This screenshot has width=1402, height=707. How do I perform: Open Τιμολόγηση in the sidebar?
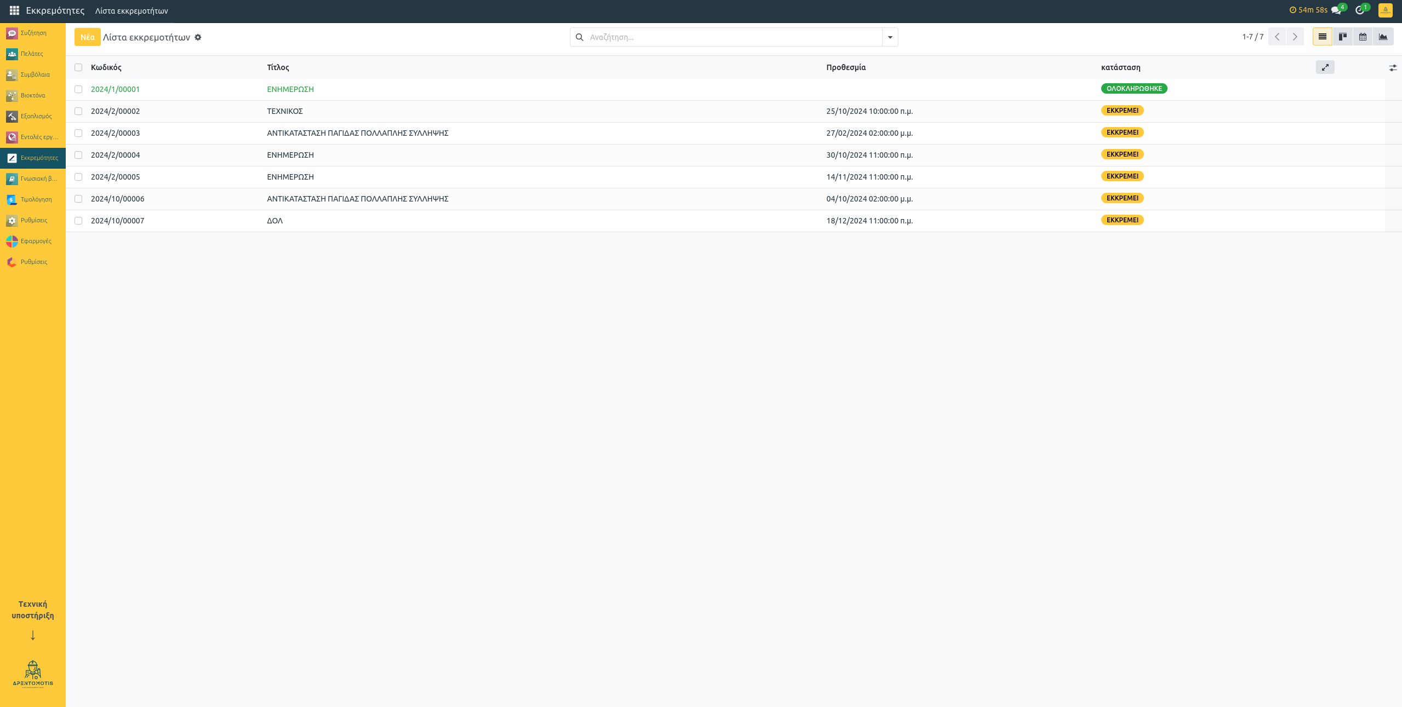tap(33, 199)
